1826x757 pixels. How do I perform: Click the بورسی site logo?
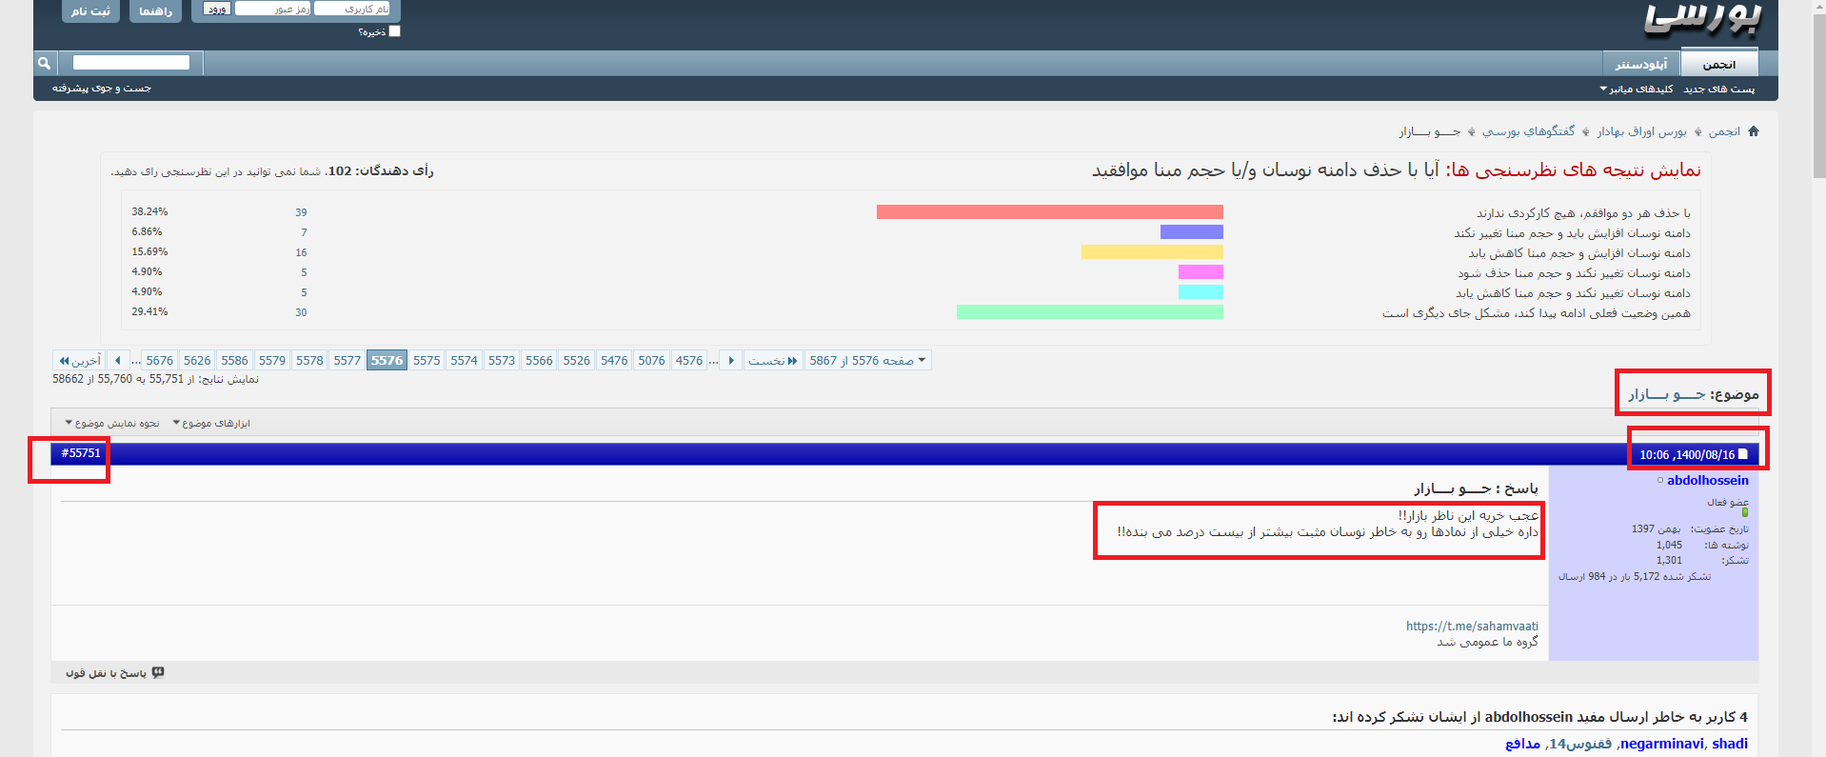[1703, 19]
